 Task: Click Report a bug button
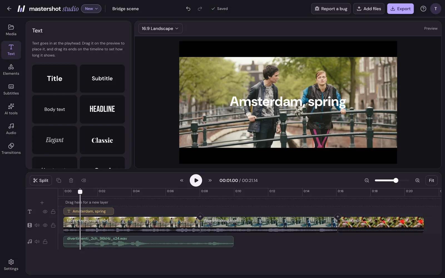coord(331,9)
